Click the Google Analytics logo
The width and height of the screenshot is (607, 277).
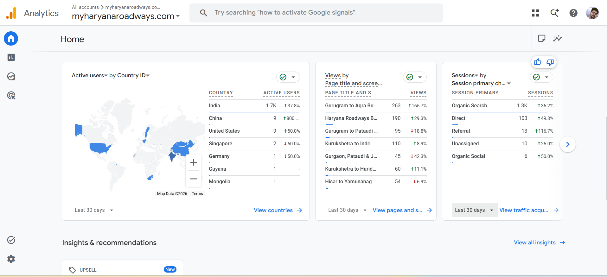tap(11, 13)
